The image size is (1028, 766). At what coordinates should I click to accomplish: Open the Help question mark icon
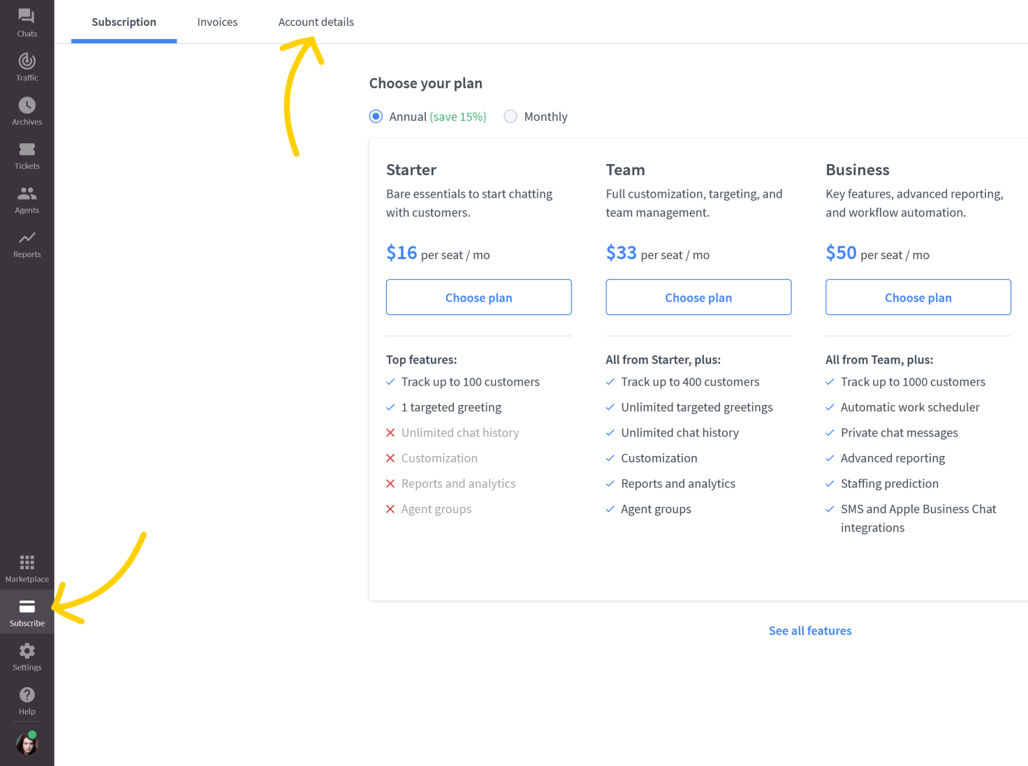tap(27, 695)
